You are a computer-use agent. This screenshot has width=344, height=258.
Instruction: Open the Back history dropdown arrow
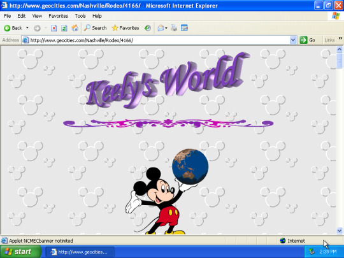pos(27,28)
